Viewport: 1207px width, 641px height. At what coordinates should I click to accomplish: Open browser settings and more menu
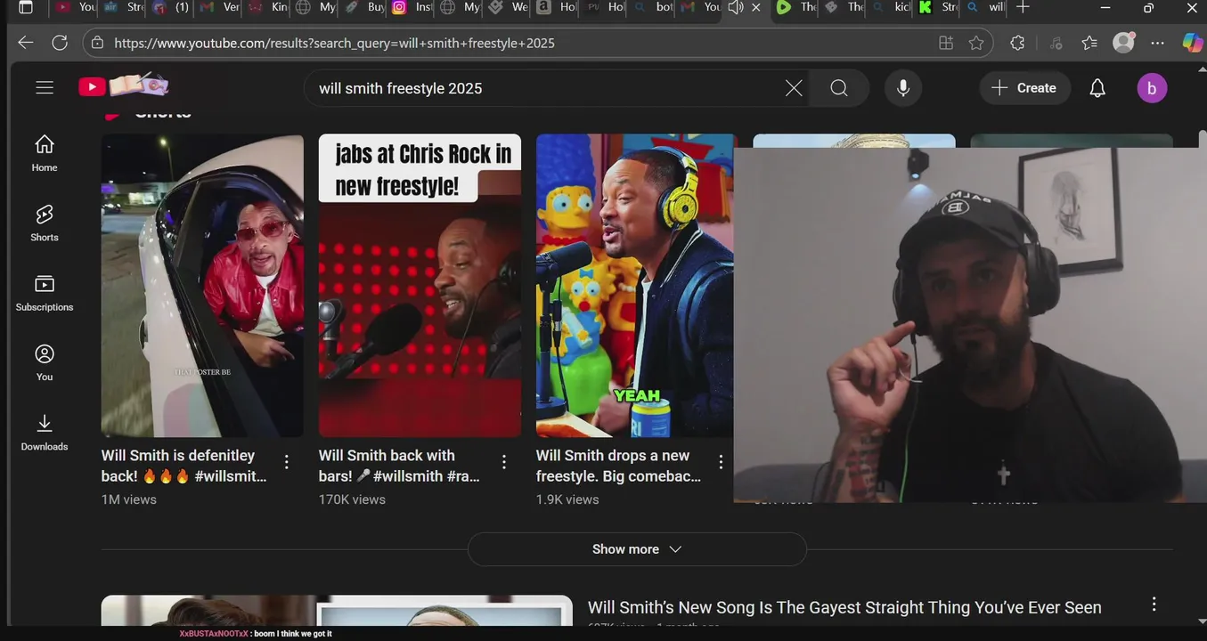coord(1157,43)
